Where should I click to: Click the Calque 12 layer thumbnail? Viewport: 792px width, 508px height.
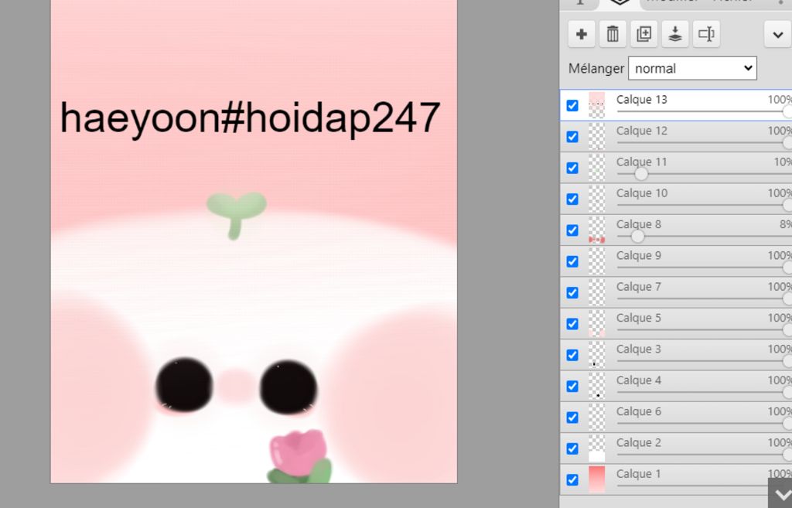[x=596, y=137]
